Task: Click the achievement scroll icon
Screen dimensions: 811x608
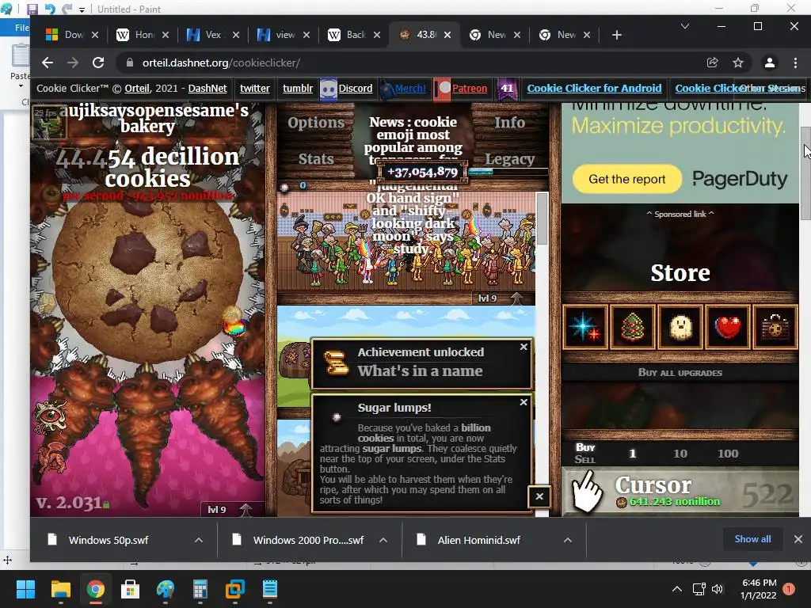Action: 336,363
